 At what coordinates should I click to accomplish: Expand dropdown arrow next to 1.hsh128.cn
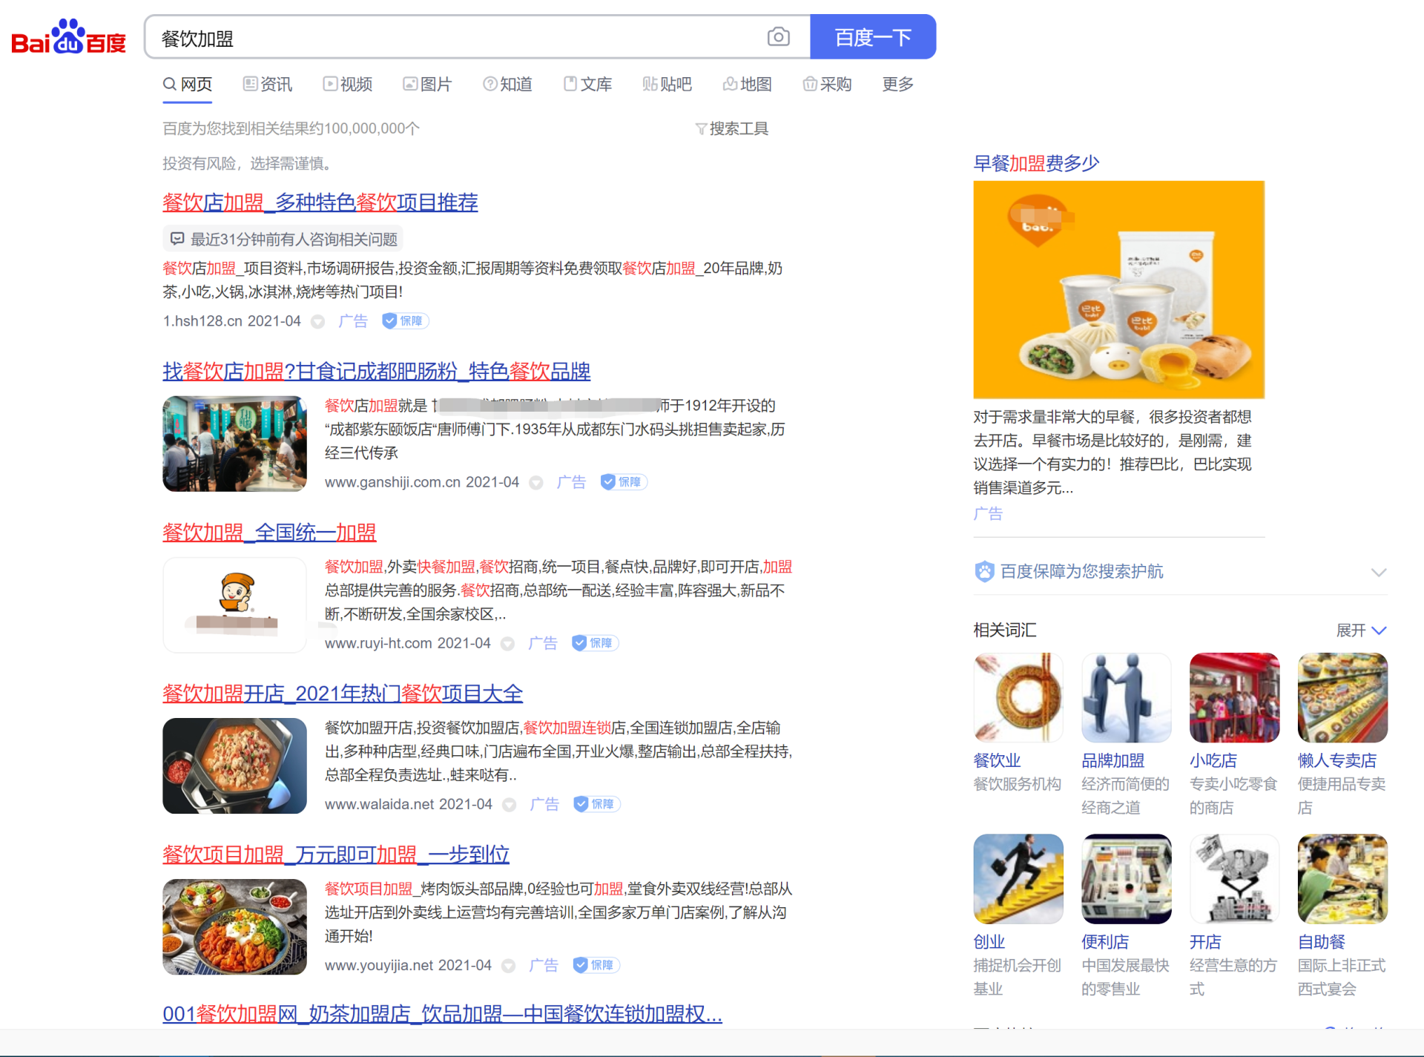[317, 322]
